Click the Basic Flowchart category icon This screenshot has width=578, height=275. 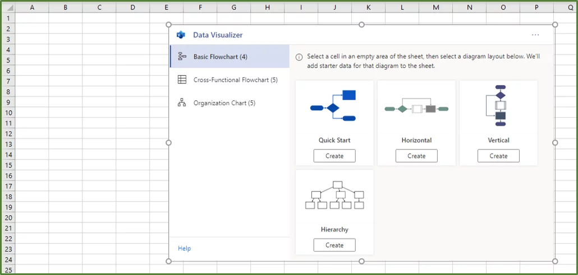pos(182,57)
